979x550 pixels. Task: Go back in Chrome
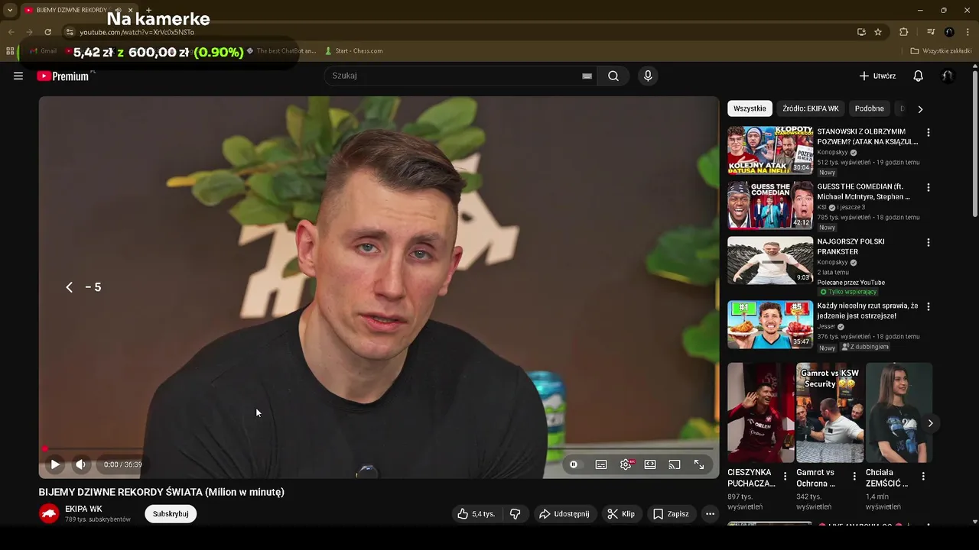pos(11,32)
